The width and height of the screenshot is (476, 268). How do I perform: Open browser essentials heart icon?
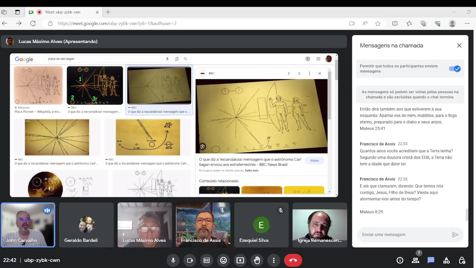(438, 23)
